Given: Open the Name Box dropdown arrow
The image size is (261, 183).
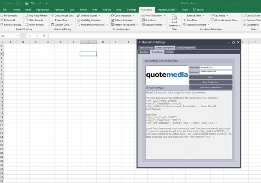Looking at the screenshot, I should click(18, 35).
